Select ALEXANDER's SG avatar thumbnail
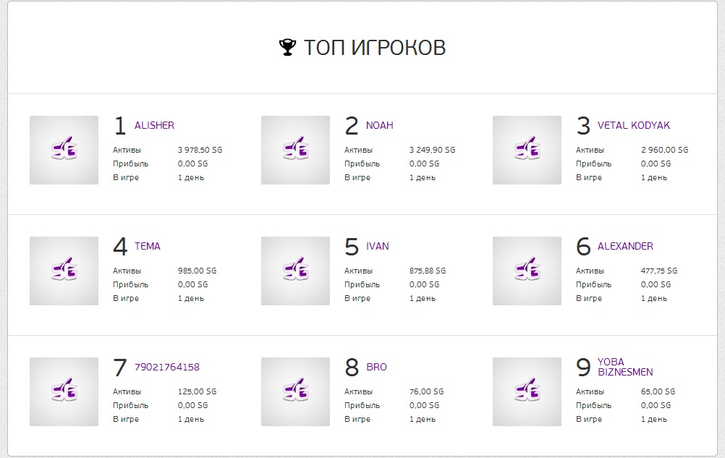725x458 pixels. point(527,271)
